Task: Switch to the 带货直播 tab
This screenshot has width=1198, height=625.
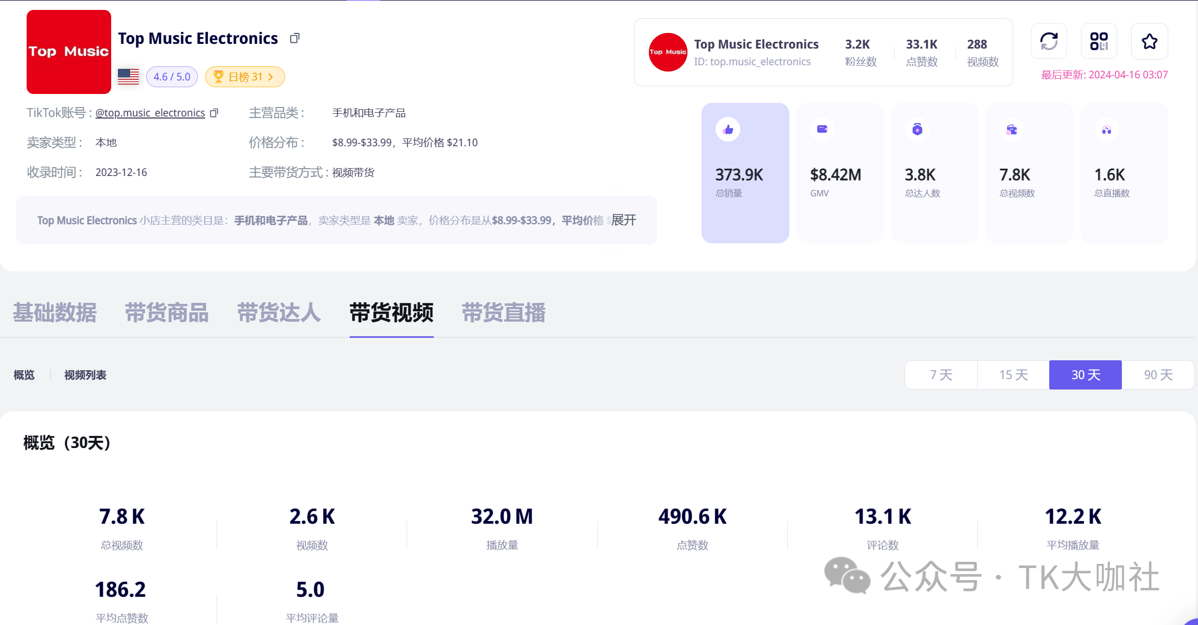Action: click(503, 313)
